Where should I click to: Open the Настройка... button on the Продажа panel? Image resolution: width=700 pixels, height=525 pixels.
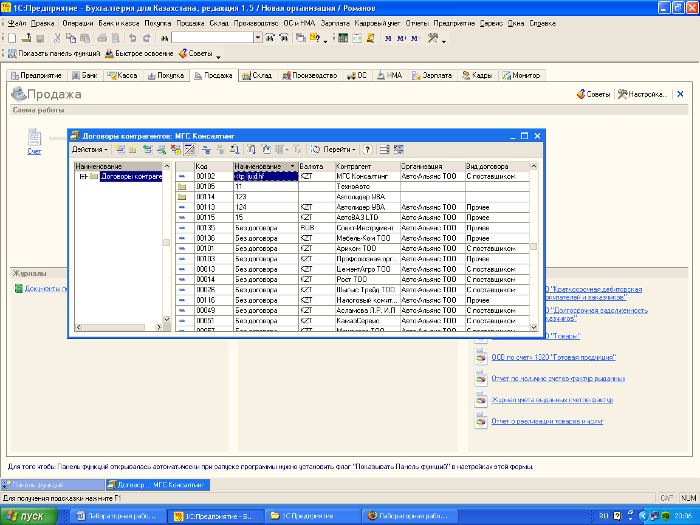pos(643,94)
